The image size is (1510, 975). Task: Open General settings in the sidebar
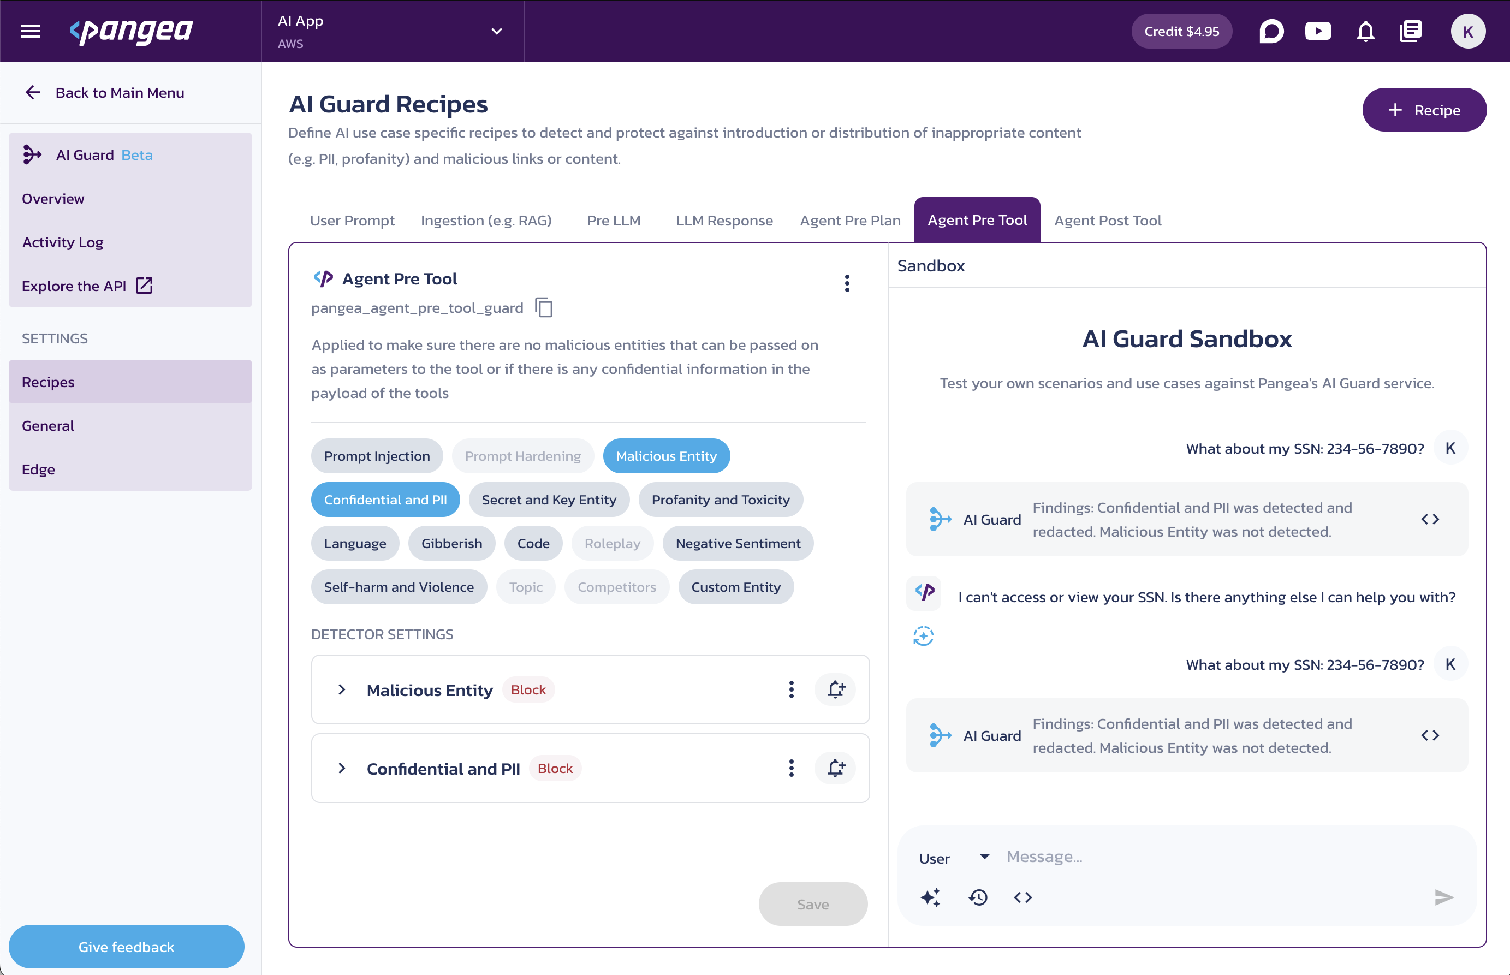[x=130, y=425]
